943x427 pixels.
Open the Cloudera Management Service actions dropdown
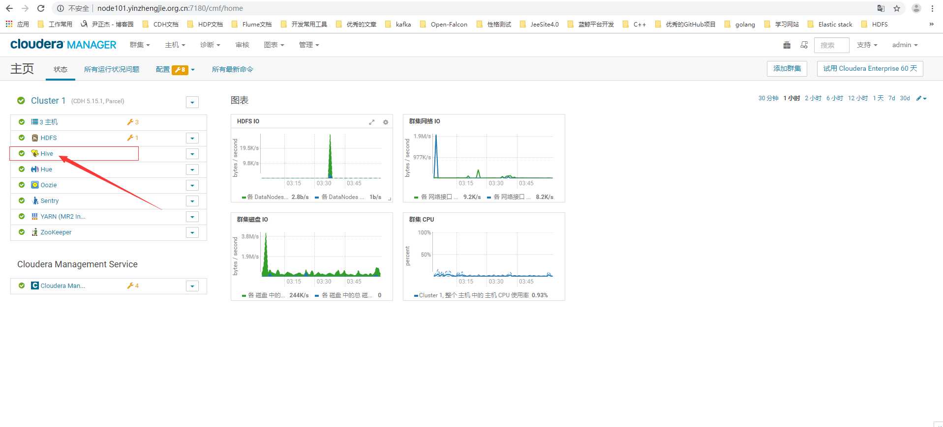[192, 286]
